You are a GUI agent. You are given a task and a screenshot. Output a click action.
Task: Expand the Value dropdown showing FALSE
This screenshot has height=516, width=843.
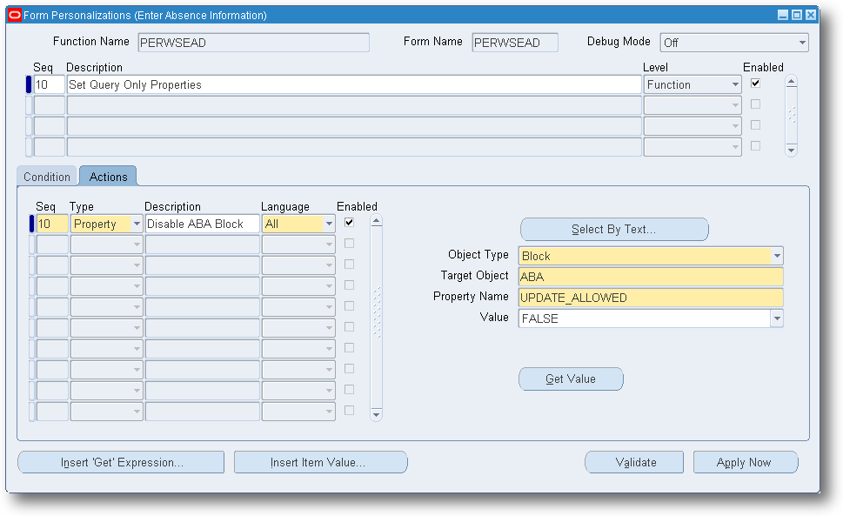(777, 318)
